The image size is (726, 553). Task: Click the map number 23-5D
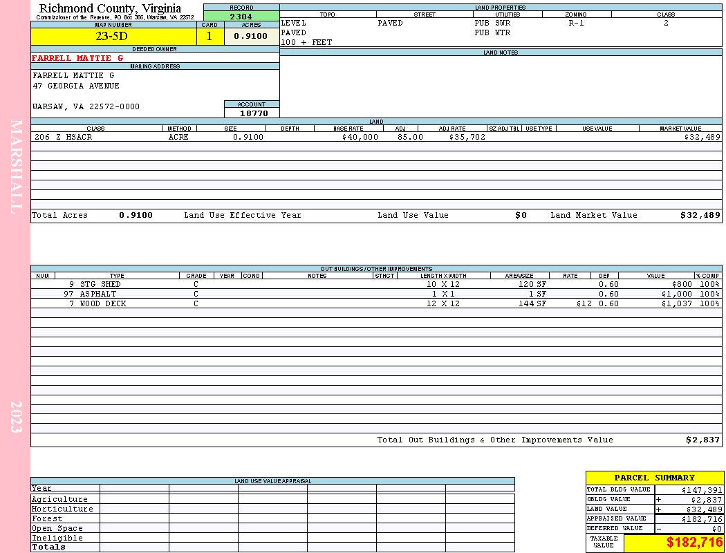[x=111, y=37]
